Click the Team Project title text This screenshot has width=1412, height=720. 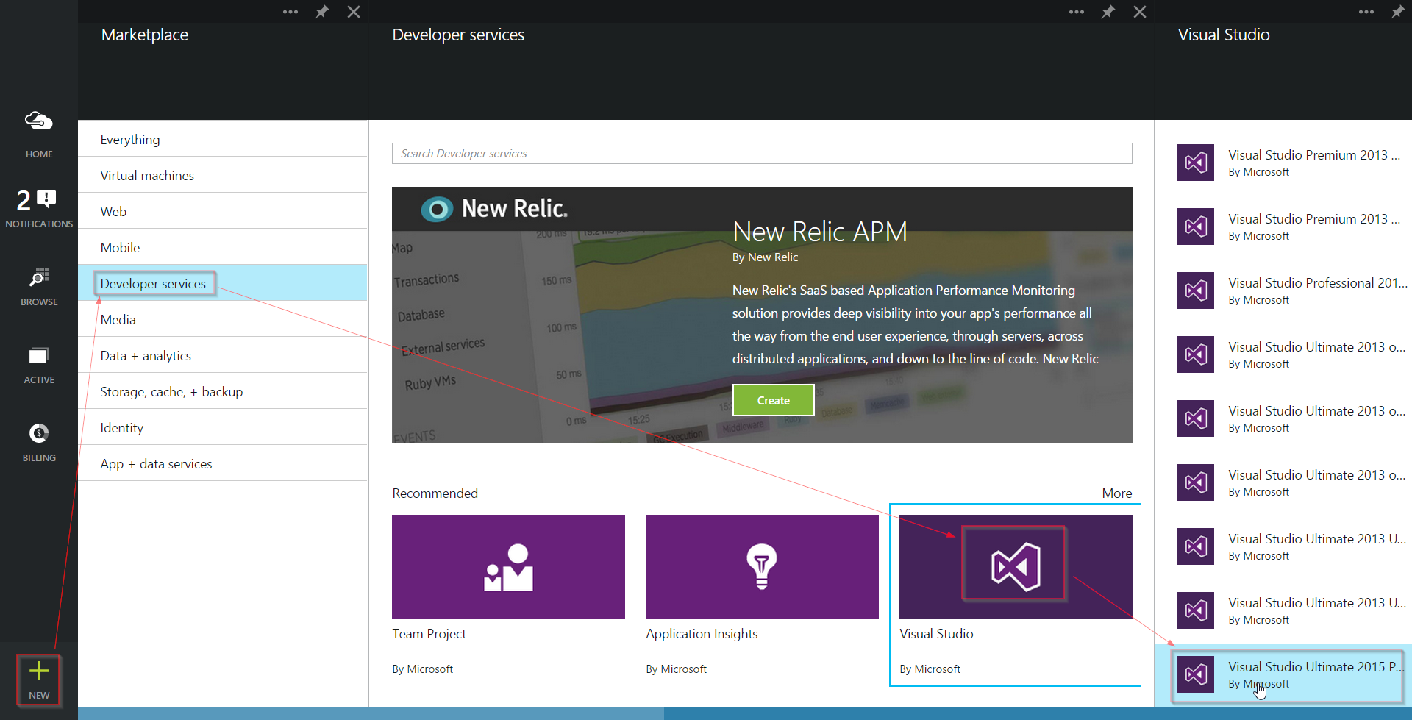tap(429, 634)
